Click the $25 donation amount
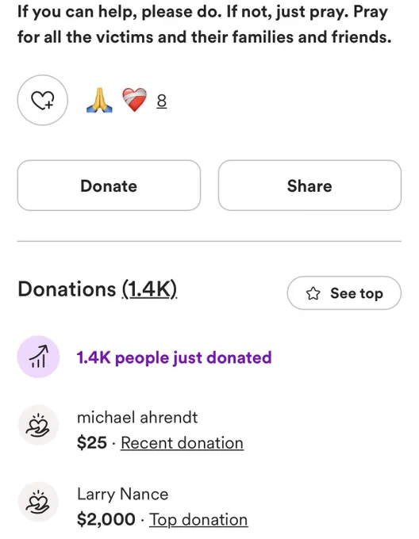 pyautogui.click(x=92, y=443)
